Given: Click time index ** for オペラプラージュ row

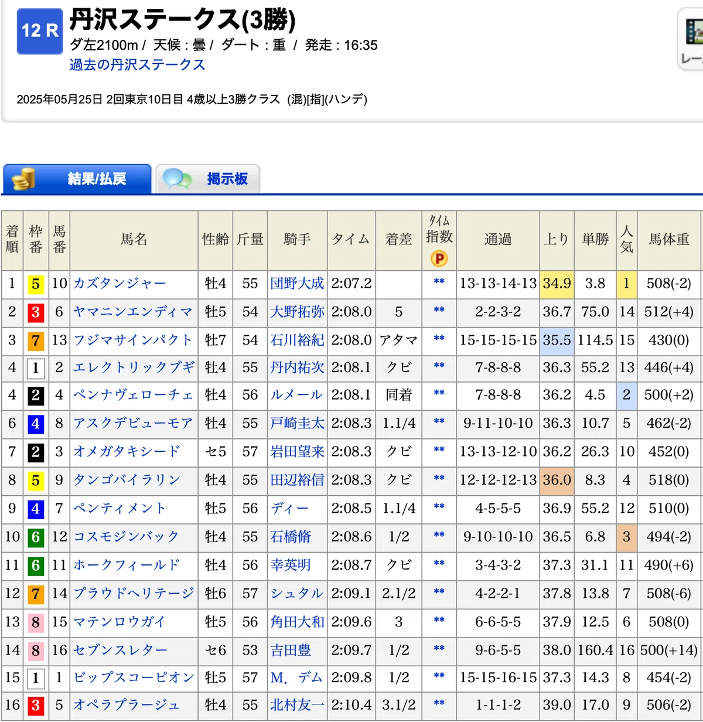Looking at the screenshot, I should click(x=439, y=703).
